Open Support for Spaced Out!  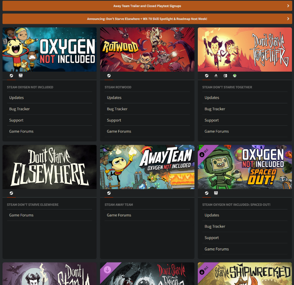pyautogui.click(x=245, y=238)
